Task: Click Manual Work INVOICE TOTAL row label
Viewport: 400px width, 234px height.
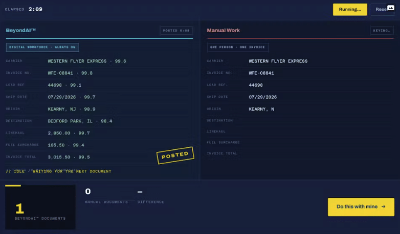Action: (x=222, y=153)
